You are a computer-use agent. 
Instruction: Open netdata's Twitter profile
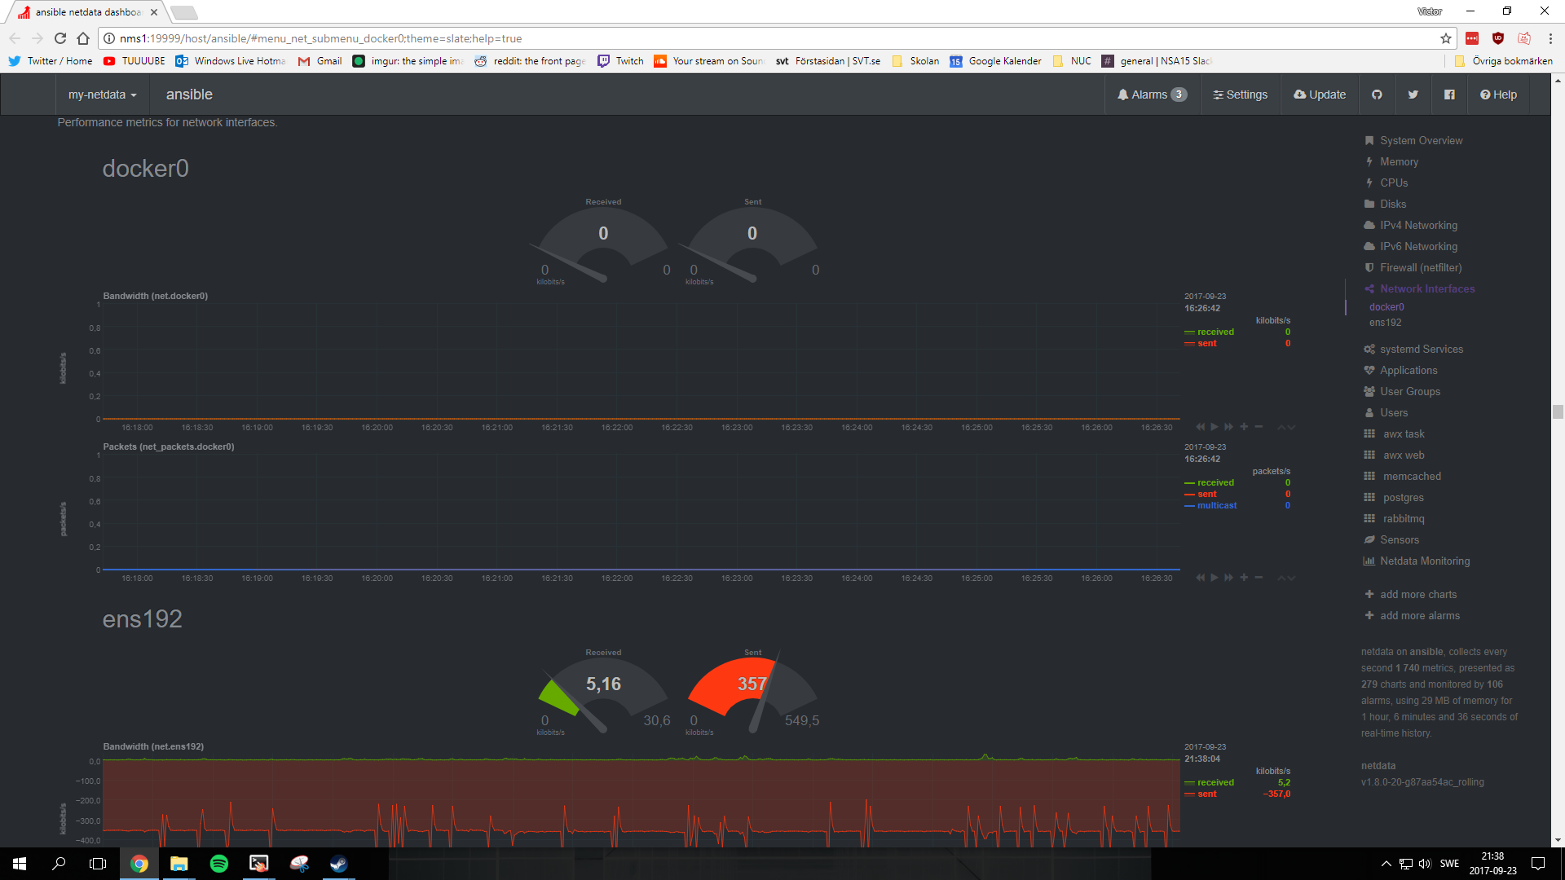(x=1413, y=95)
